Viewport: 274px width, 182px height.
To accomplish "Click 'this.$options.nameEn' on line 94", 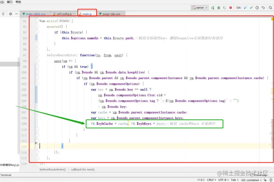I will (x=80, y=38).
